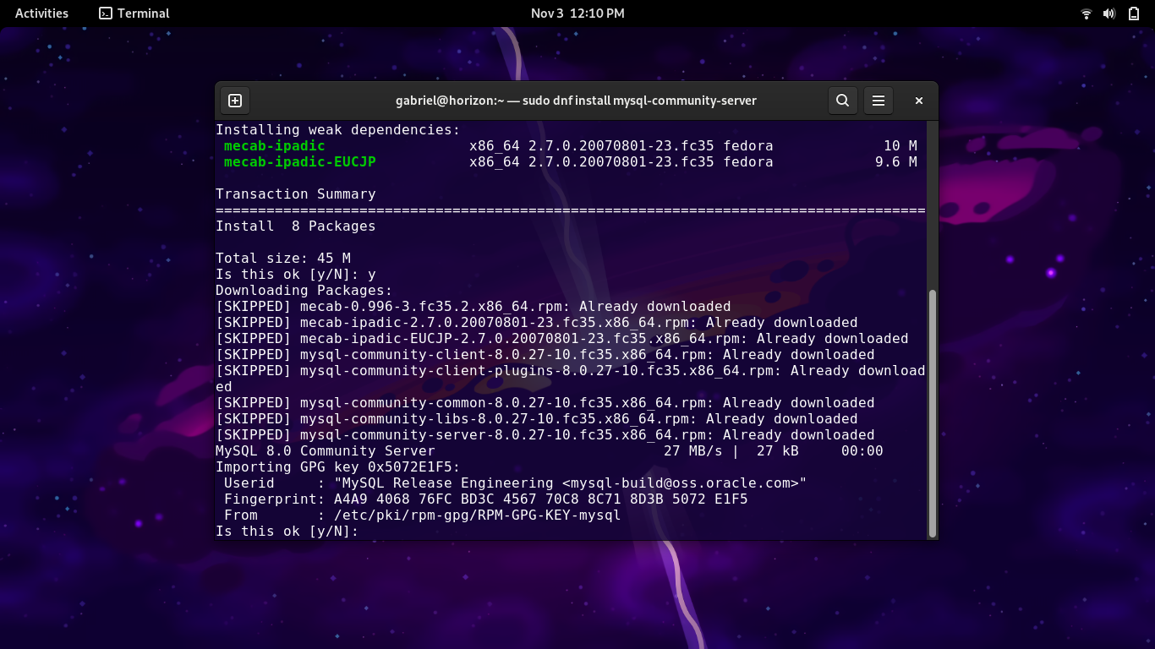Open the calendar from the Nov 3 clock

tap(577, 14)
